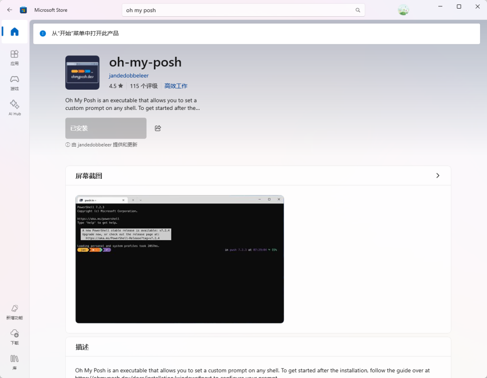
Task: Click the info icon beside 由 jandedobbeleer
Action: coord(68,145)
